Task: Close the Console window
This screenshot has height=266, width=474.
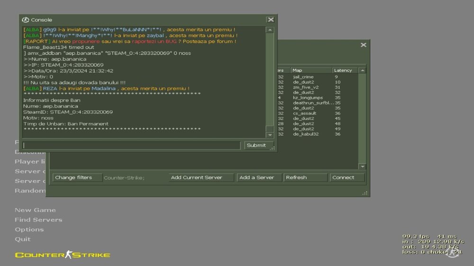Action: [270, 20]
